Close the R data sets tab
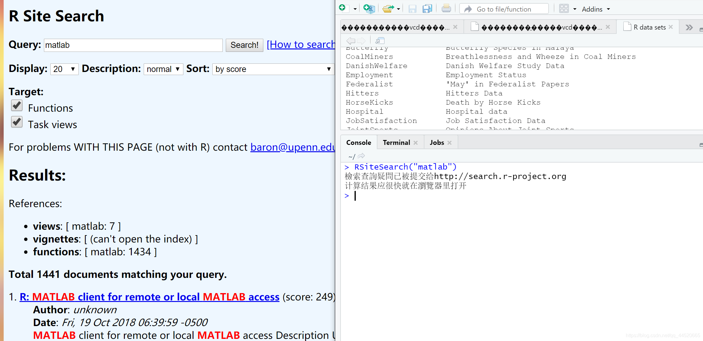703x341 pixels. (x=671, y=27)
